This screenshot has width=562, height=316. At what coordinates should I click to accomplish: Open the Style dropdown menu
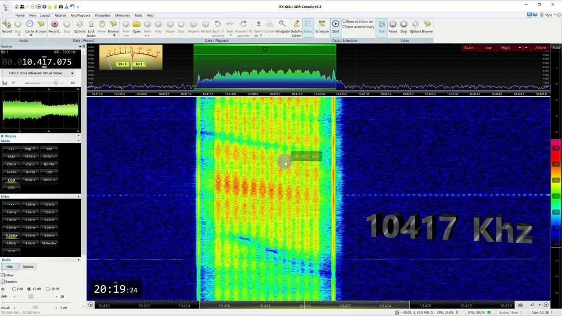(548, 15)
